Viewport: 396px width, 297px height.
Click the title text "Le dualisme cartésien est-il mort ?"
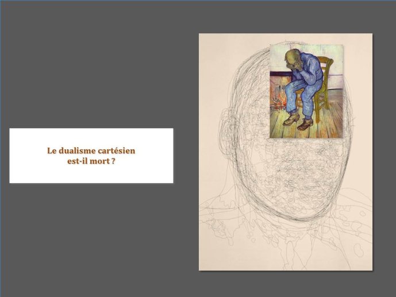91,156
